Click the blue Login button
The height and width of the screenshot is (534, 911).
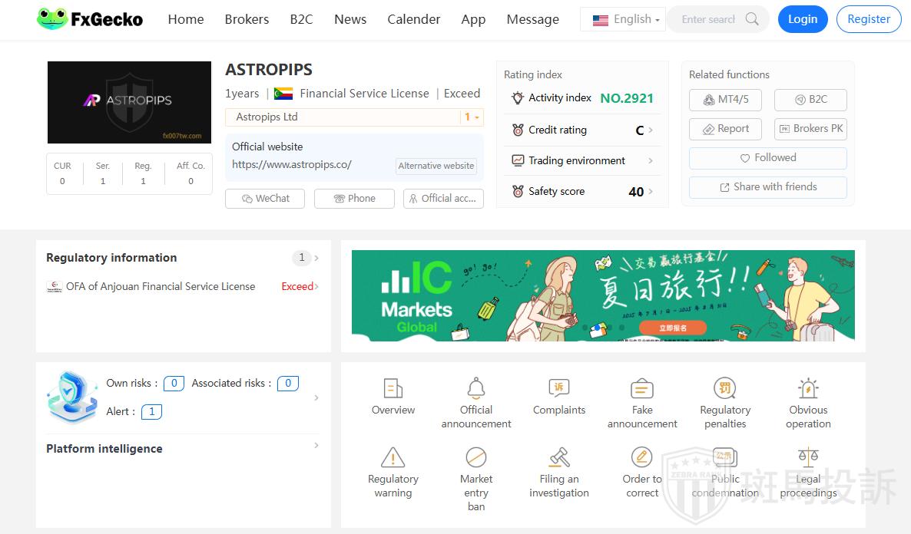click(x=802, y=19)
